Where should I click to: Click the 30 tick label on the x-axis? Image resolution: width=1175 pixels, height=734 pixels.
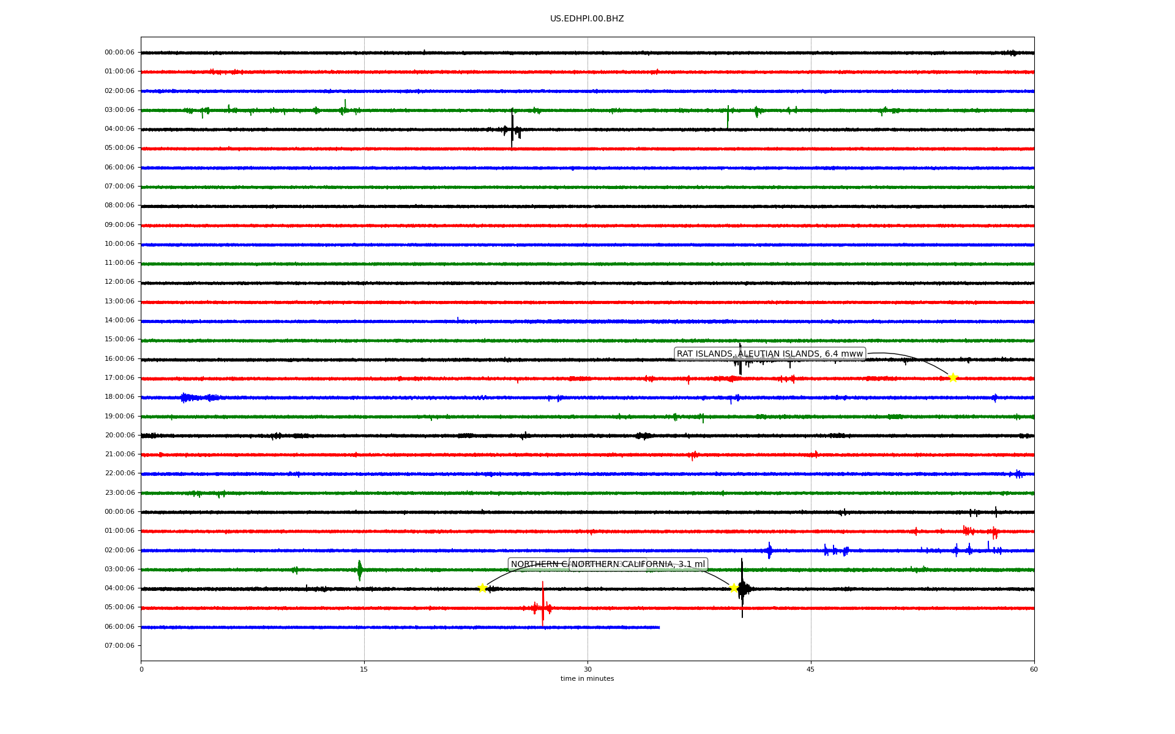click(x=587, y=669)
